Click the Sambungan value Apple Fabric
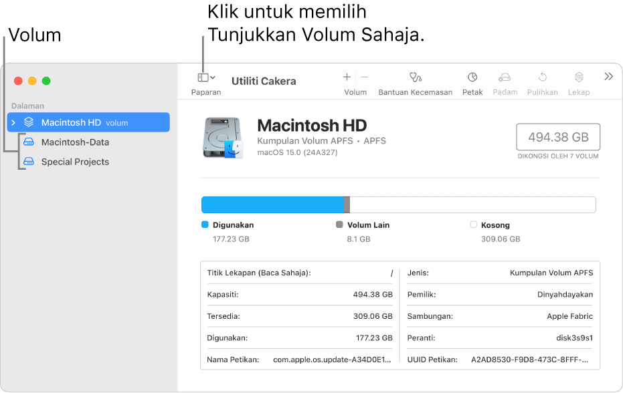623x393 pixels. (569, 316)
